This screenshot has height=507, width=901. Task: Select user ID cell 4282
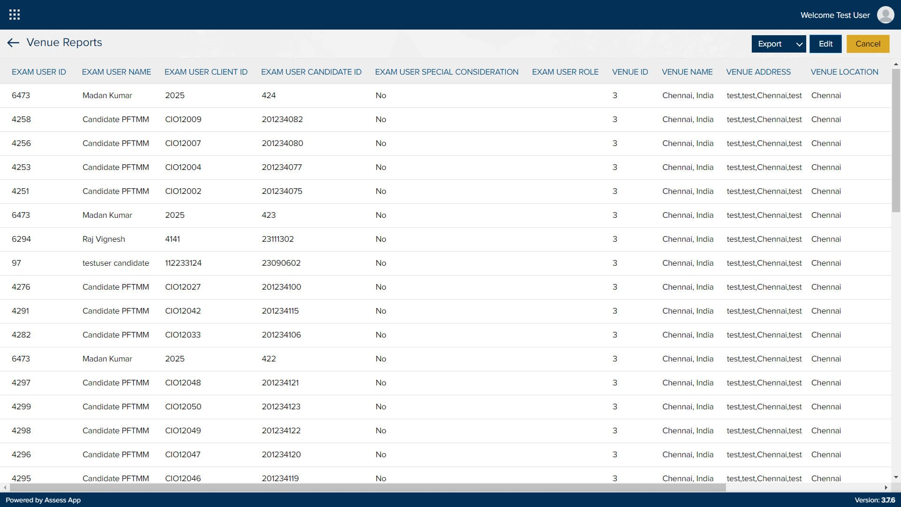point(21,335)
